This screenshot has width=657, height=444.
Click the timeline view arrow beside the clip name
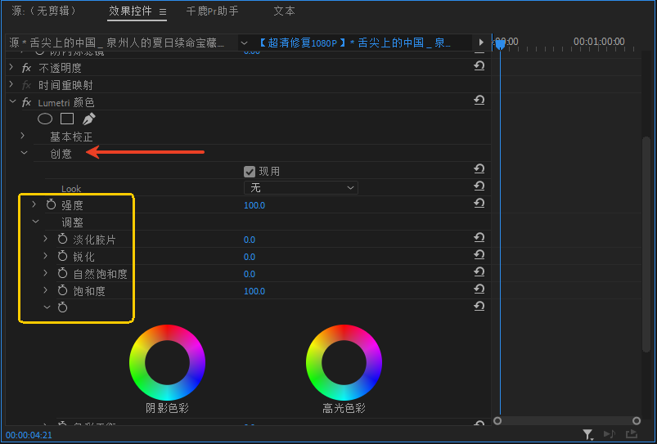click(x=481, y=43)
